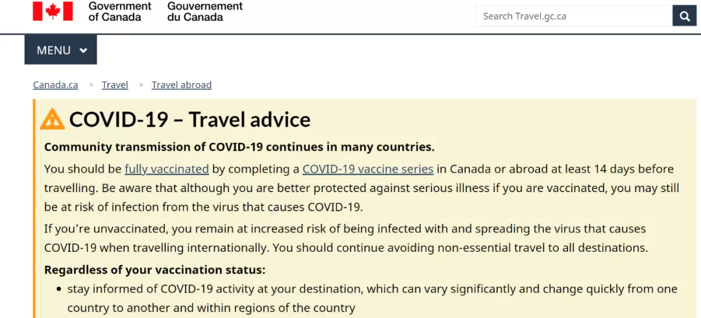Click the Gouvernement du Canada text
This screenshot has height=318, width=701.
tap(205, 12)
